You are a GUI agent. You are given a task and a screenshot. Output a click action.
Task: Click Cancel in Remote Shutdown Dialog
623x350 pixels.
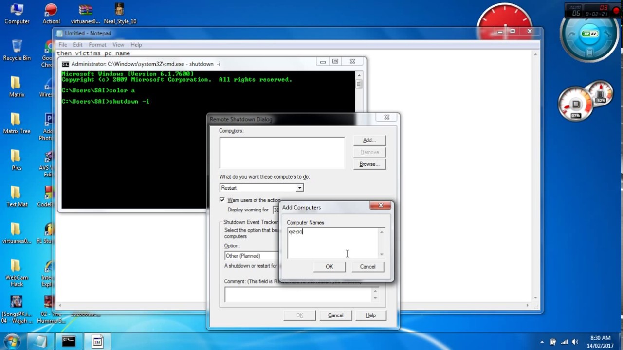[335, 315]
